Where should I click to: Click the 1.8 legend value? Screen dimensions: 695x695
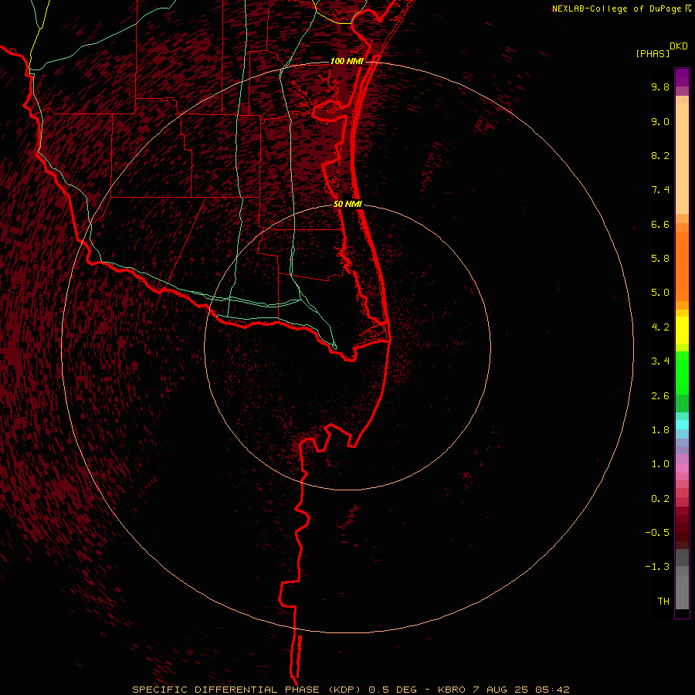[x=660, y=429]
